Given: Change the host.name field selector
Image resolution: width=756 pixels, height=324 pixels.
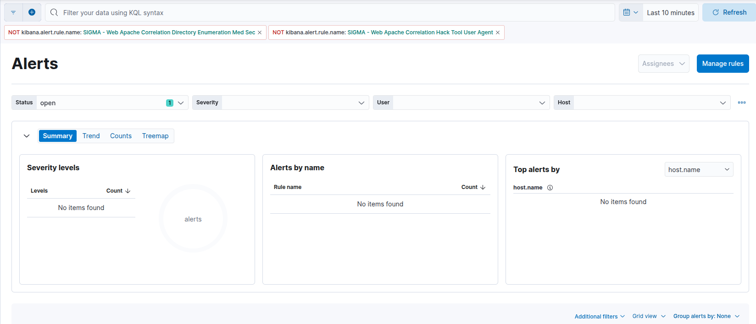Looking at the screenshot, I should tap(698, 170).
